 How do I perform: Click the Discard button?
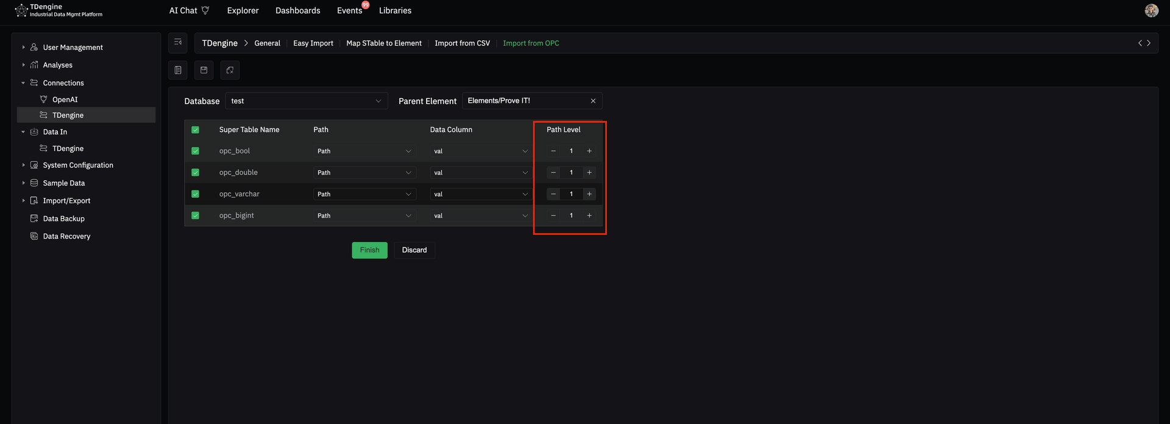414,250
